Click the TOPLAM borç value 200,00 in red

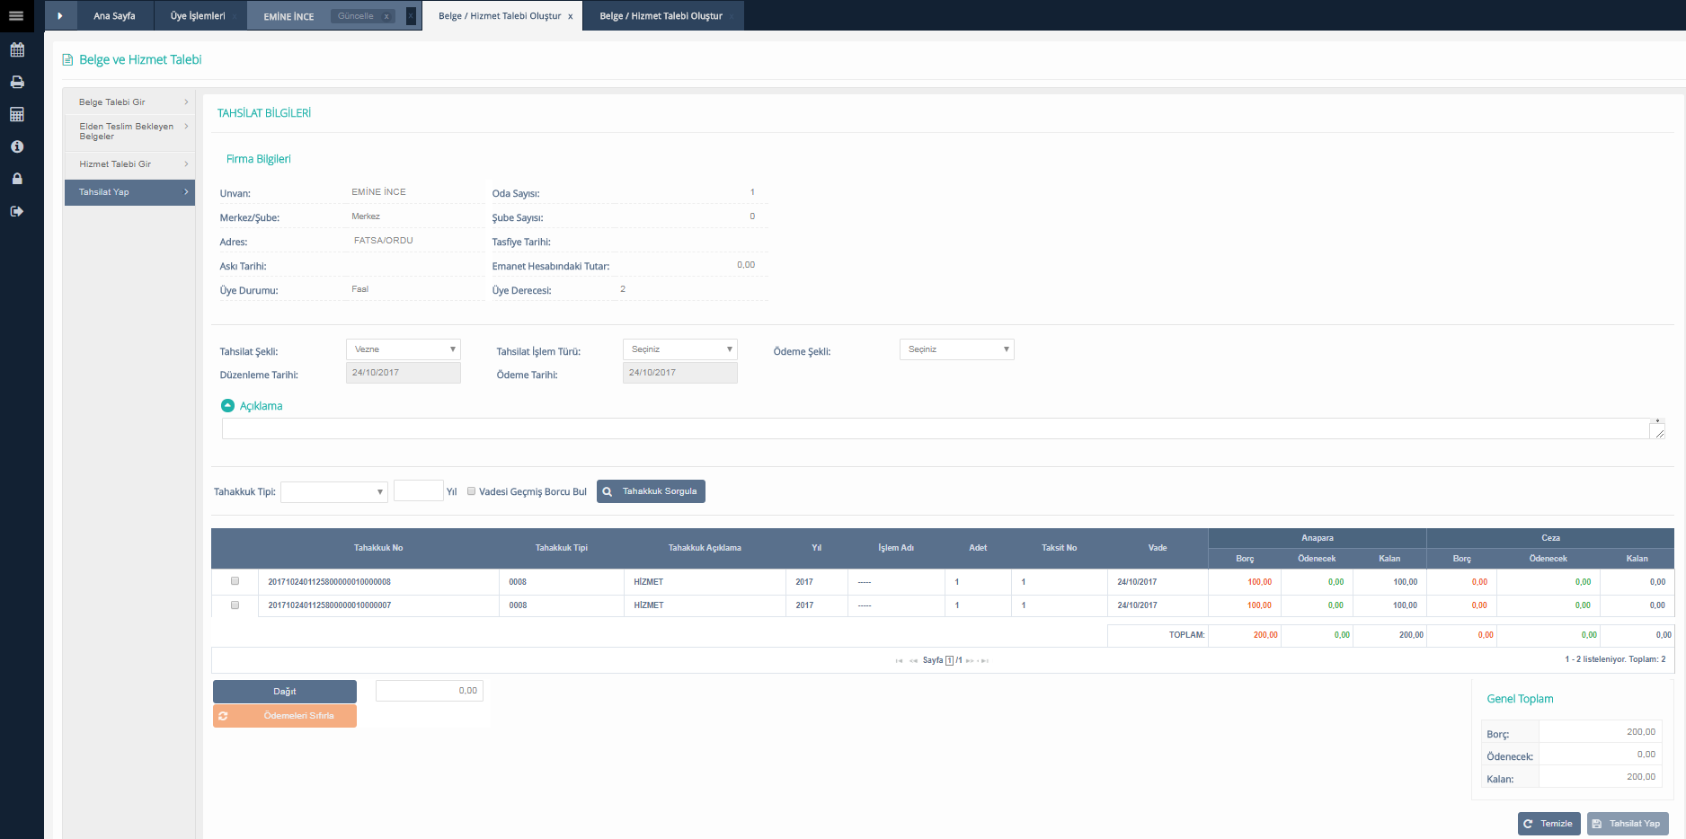pyautogui.click(x=1265, y=635)
